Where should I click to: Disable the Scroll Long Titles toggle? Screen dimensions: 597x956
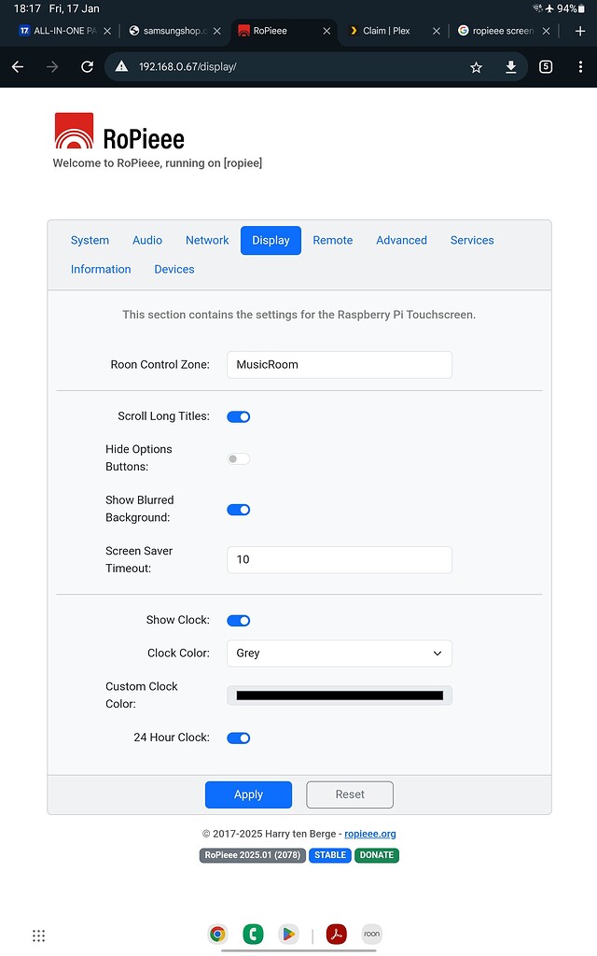coord(239,416)
